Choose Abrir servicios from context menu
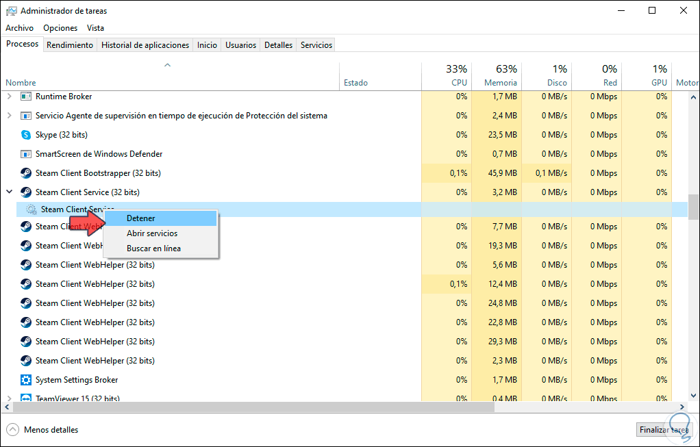Screen dimensions: 700x447 [152, 233]
